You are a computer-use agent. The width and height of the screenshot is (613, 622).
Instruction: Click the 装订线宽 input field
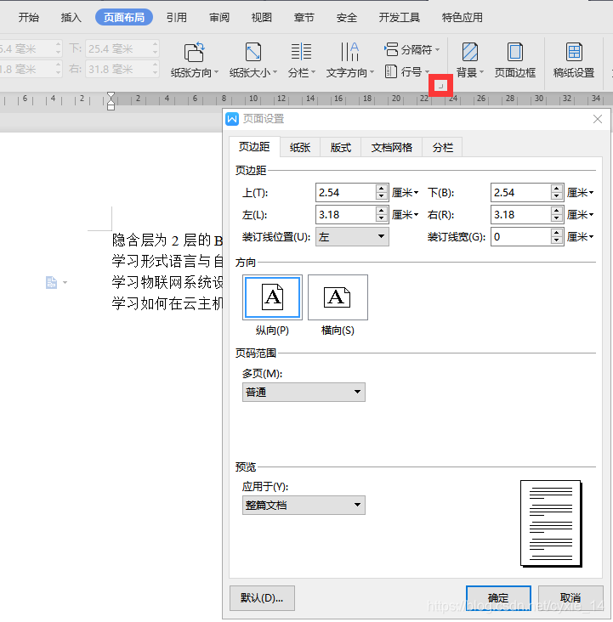520,237
